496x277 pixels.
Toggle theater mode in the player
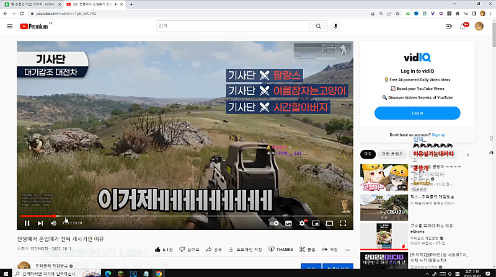pyautogui.click(x=329, y=223)
